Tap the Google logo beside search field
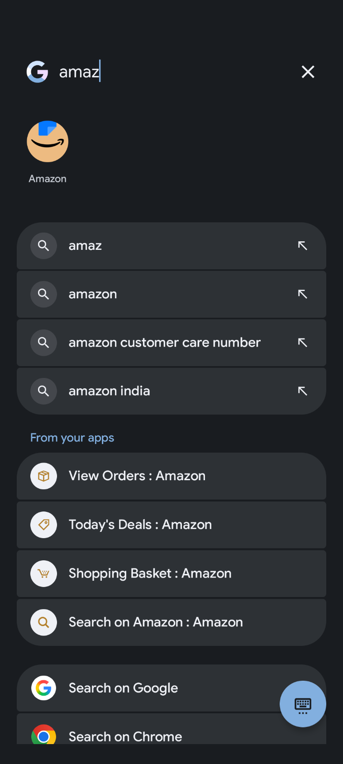 (38, 72)
